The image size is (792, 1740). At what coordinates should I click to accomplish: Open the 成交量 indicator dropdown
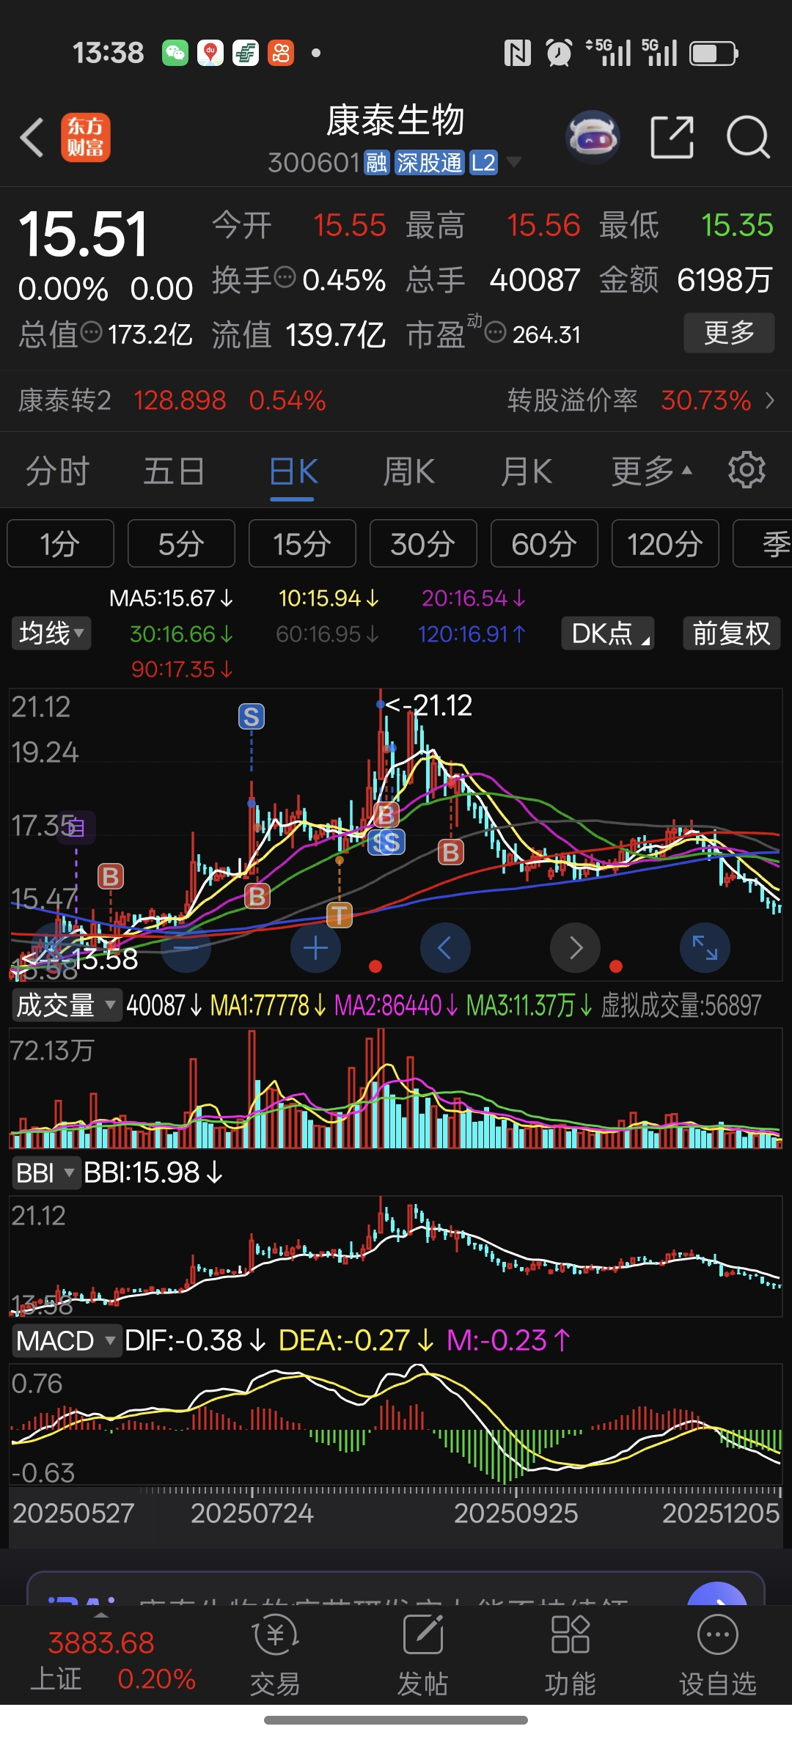(66, 1005)
